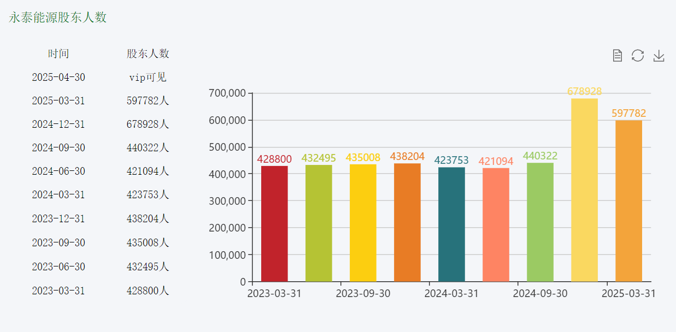This screenshot has width=676, height=332.
Task: Select the 2024-12-31 table date
Action: click(x=58, y=124)
